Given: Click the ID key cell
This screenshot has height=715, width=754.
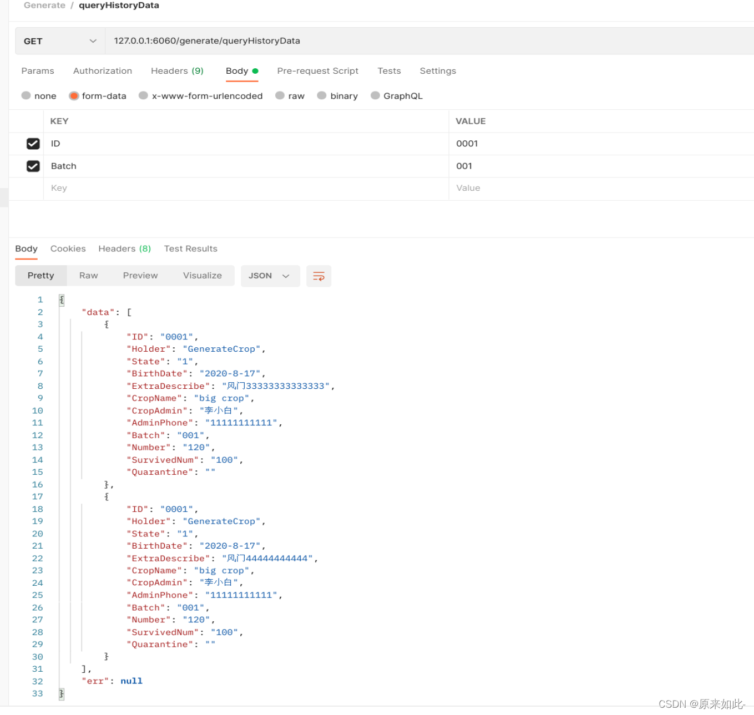Looking at the screenshot, I should pos(246,144).
